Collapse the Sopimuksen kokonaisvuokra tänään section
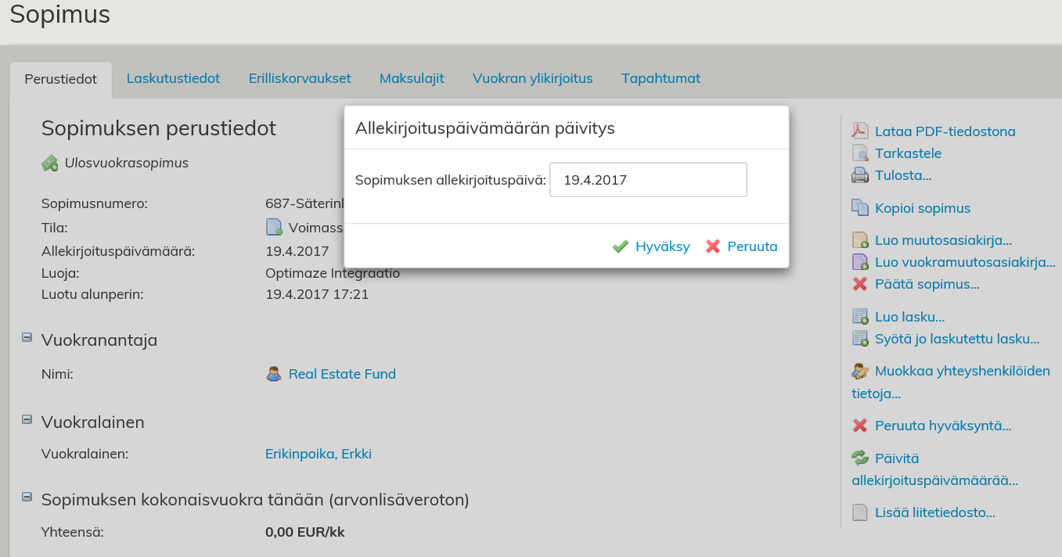The width and height of the screenshot is (1062, 557). (27, 497)
